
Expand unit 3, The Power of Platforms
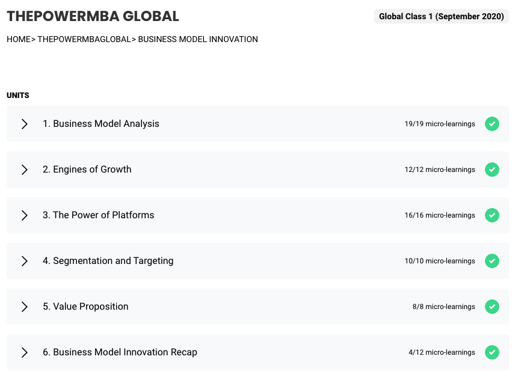pos(24,215)
